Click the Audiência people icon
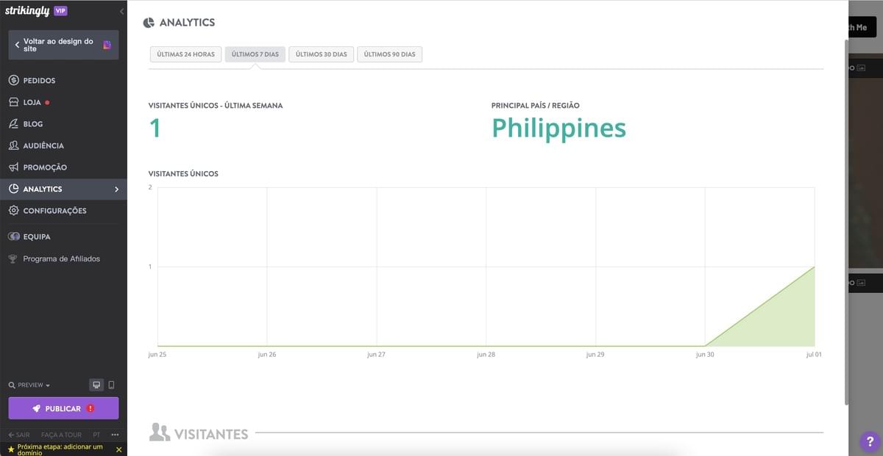883x456 pixels. tap(13, 145)
